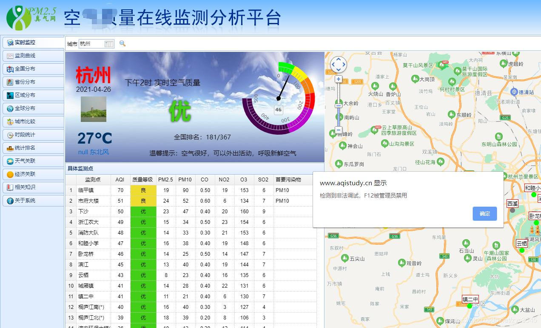Select the 城厢镇 station row

pos(191,286)
